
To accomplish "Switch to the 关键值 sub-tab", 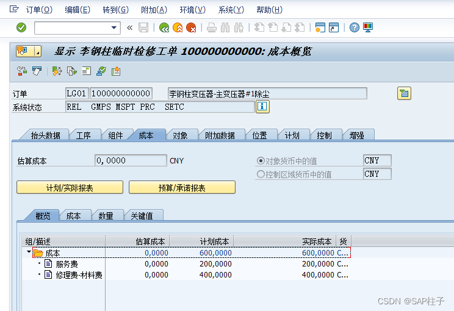I will pyautogui.click(x=142, y=216).
